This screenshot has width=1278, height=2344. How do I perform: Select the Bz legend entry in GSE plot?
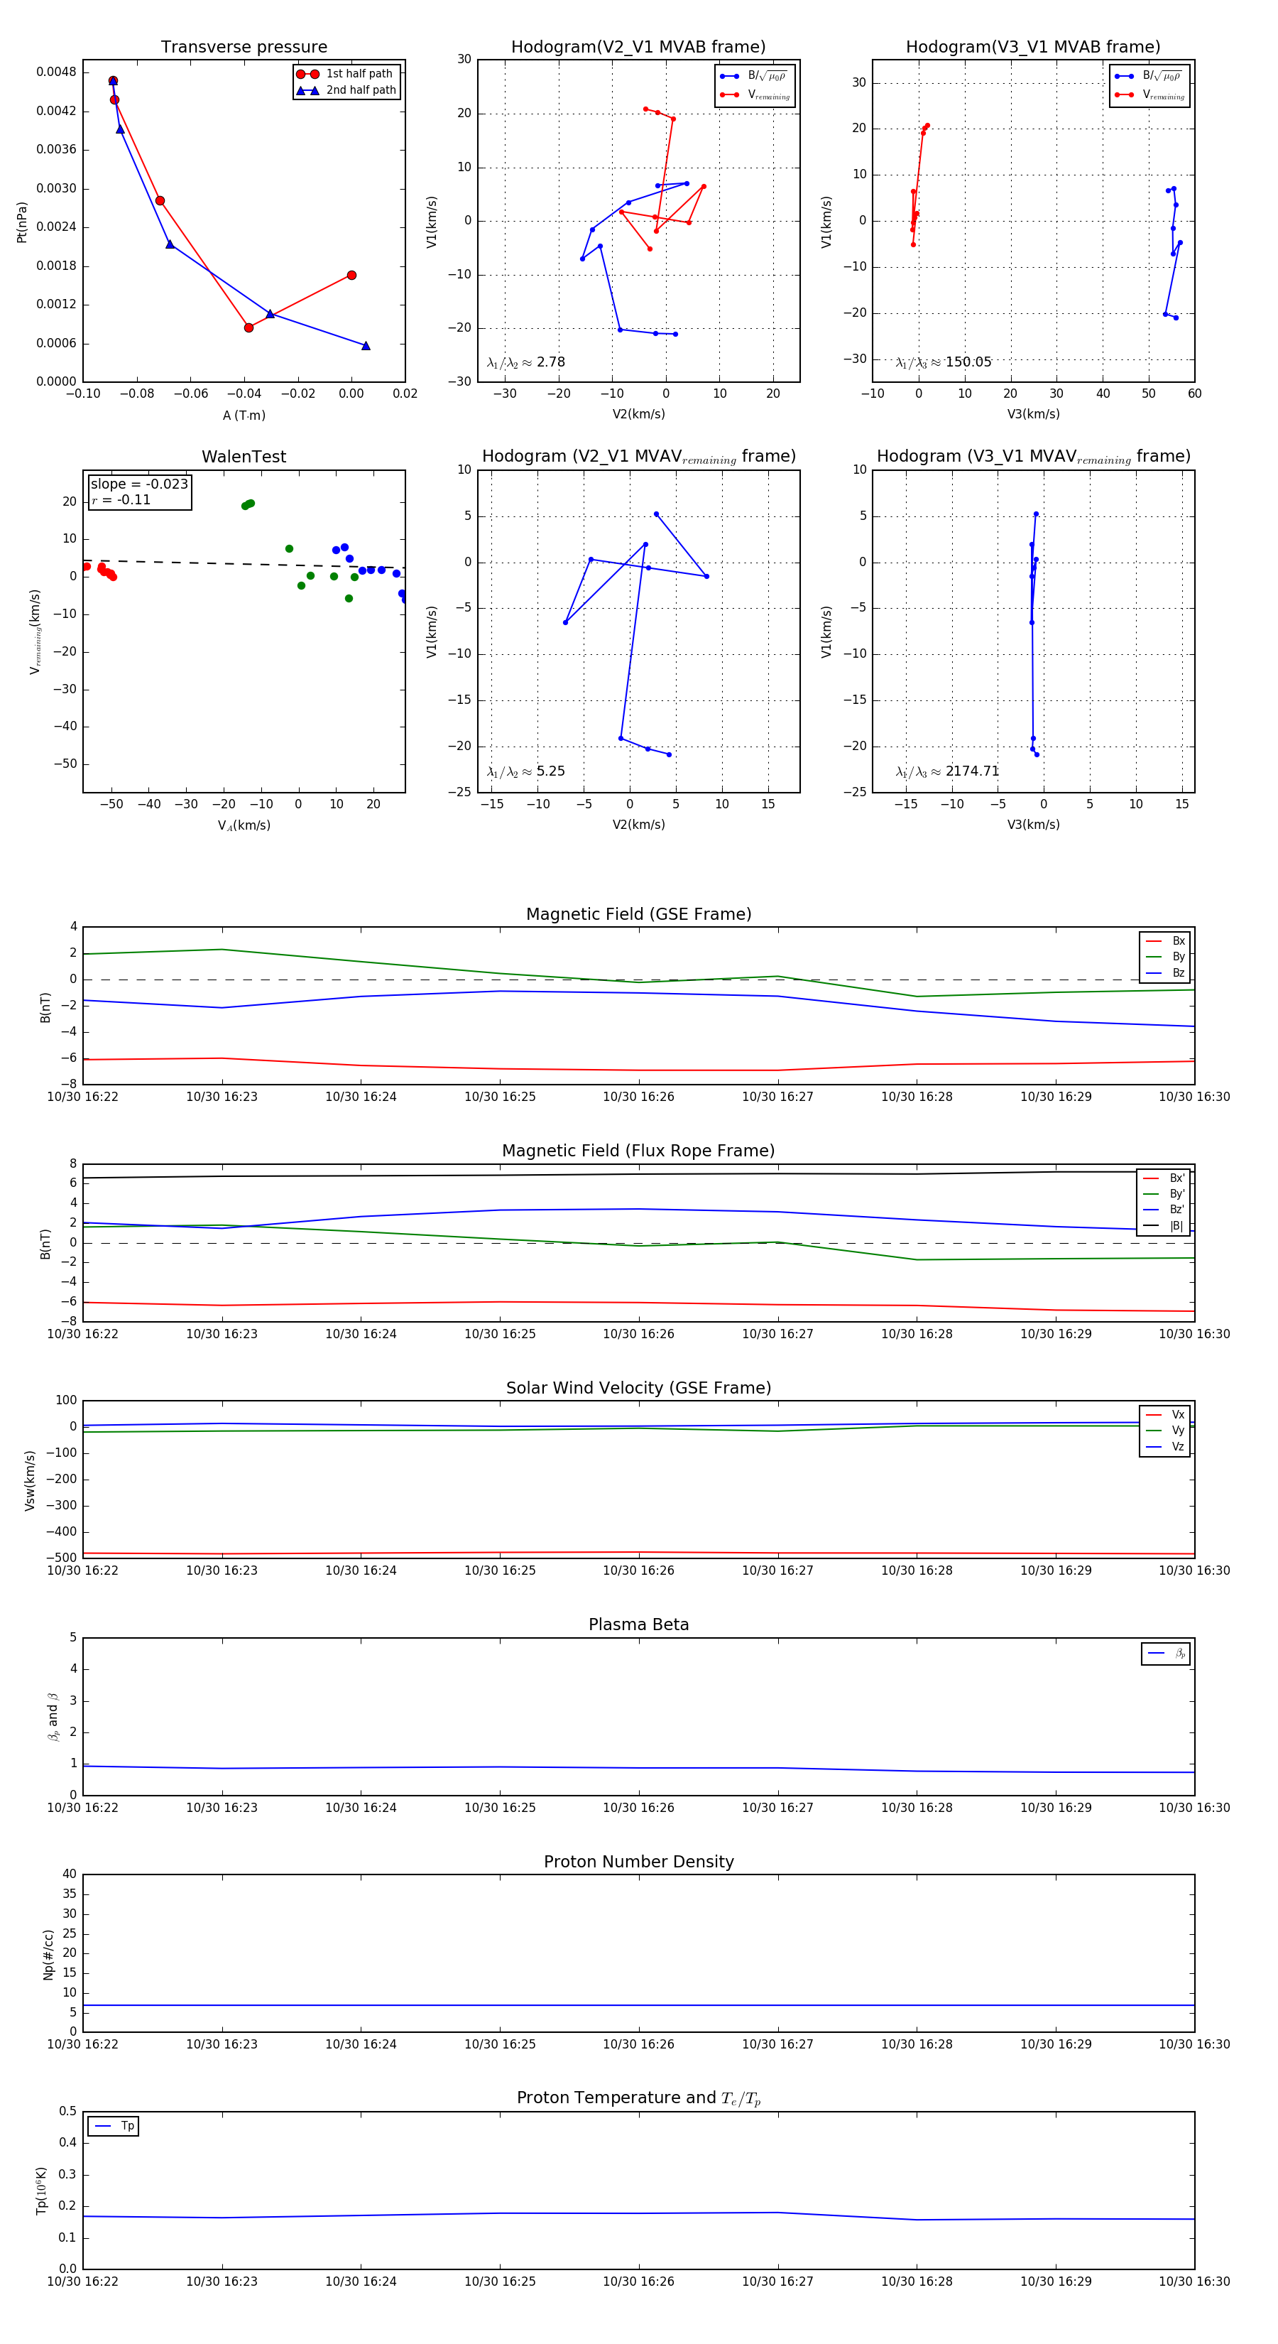point(1165,972)
